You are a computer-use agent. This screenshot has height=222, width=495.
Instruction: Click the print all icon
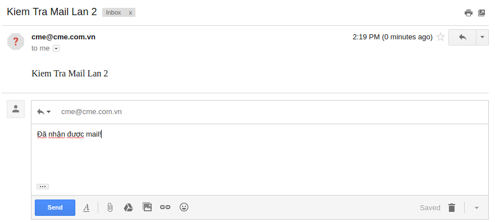(469, 13)
